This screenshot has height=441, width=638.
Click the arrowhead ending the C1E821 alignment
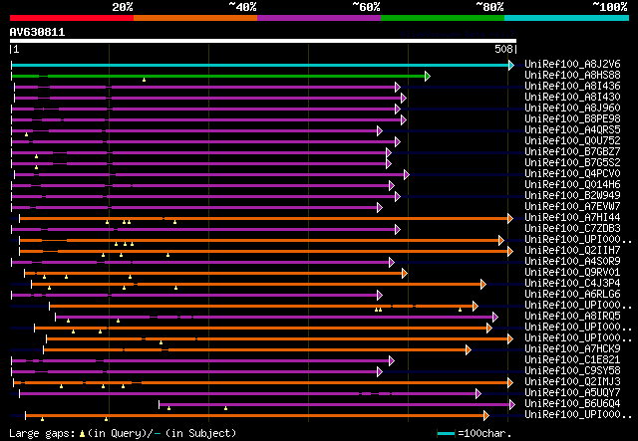tap(391, 361)
